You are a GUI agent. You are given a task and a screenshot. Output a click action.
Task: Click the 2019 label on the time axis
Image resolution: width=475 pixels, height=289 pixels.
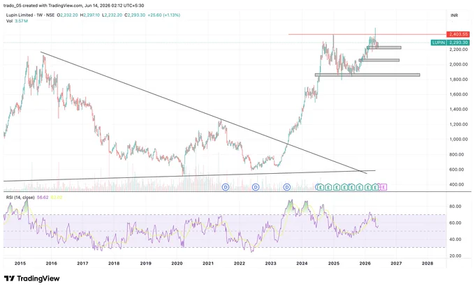(146, 263)
